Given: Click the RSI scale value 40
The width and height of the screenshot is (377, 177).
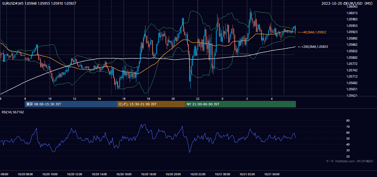Looking at the screenshot, I should [x=348, y=144].
